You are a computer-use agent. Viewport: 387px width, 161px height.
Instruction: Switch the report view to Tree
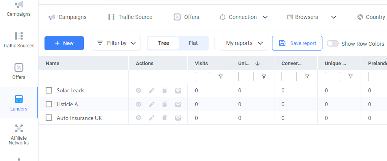pyautogui.click(x=163, y=43)
